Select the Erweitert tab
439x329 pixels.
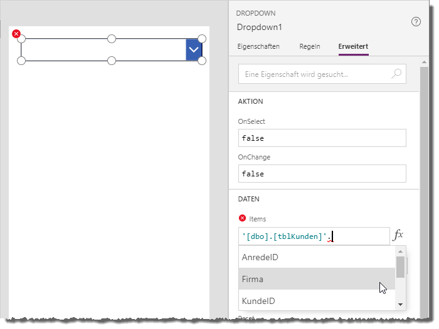pos(353,46)
